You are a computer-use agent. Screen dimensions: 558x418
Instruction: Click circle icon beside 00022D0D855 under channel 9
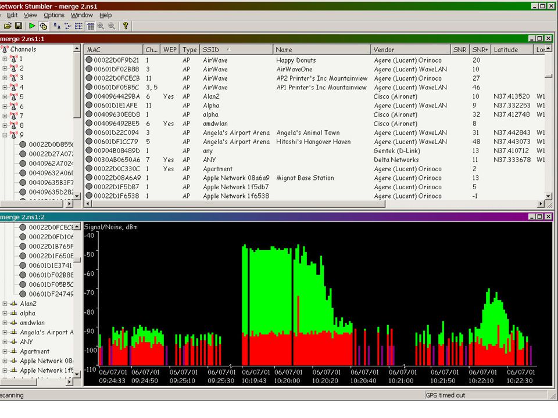23,145
